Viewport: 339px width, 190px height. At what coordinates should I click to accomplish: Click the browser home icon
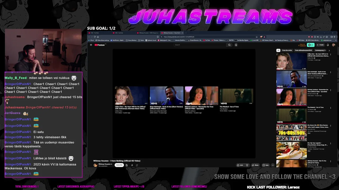coord(98,37)
